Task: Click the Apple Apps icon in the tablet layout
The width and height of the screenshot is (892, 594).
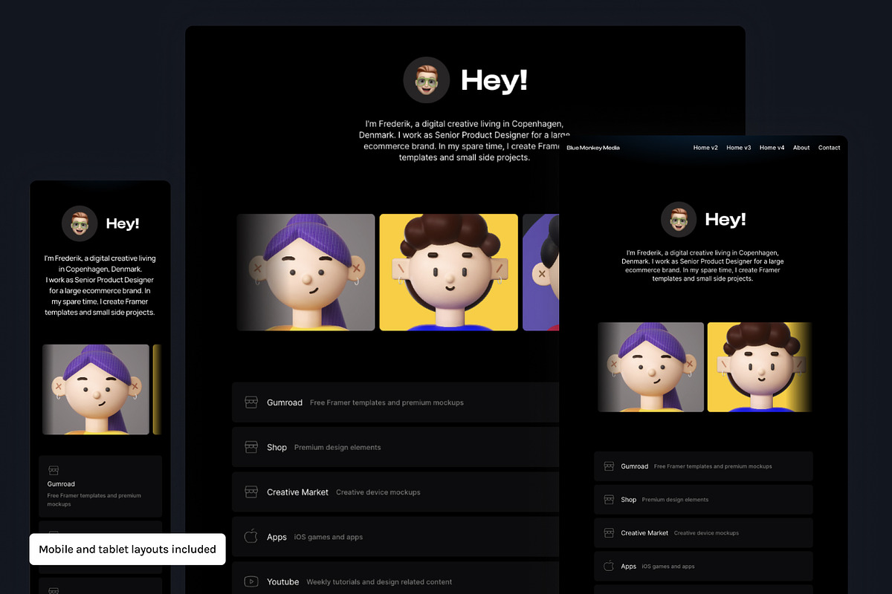Action: (608, 566)
